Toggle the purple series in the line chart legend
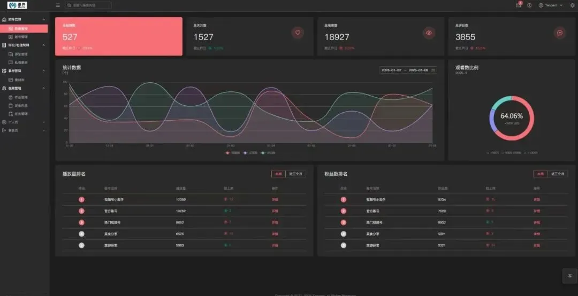 click(250, 153)
